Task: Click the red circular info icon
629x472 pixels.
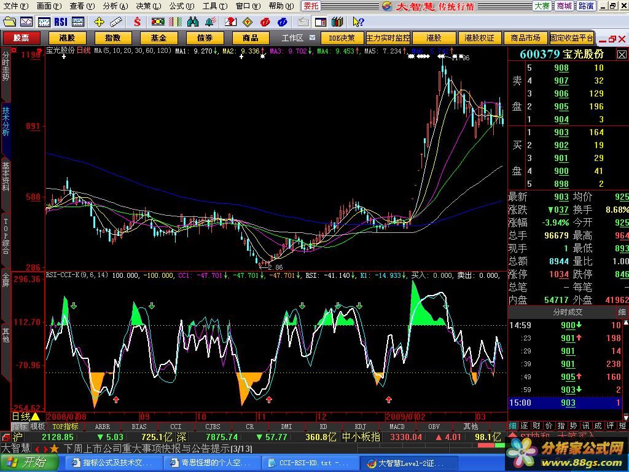Action: pyautogui.click(x=265, y=22)
